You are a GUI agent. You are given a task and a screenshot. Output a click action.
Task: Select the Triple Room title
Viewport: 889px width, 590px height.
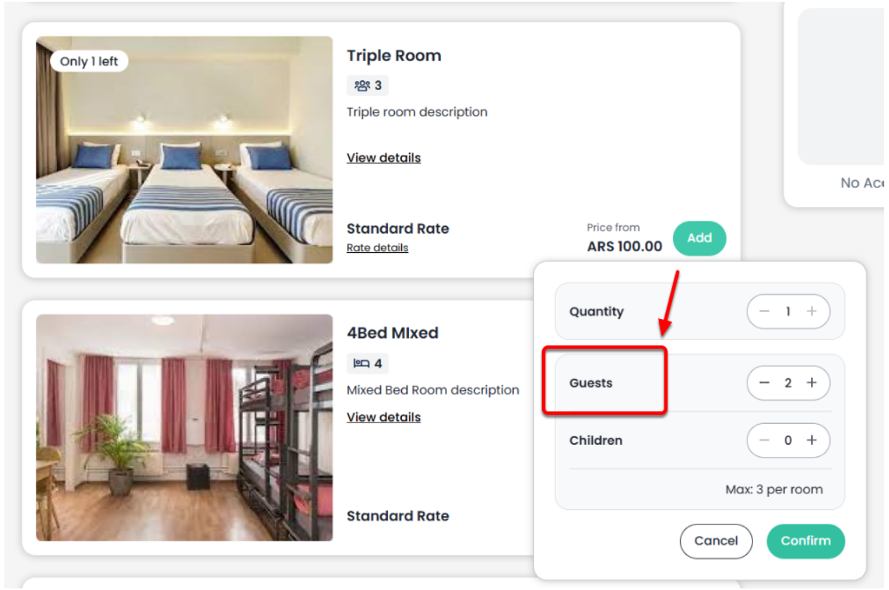[394, 56]
